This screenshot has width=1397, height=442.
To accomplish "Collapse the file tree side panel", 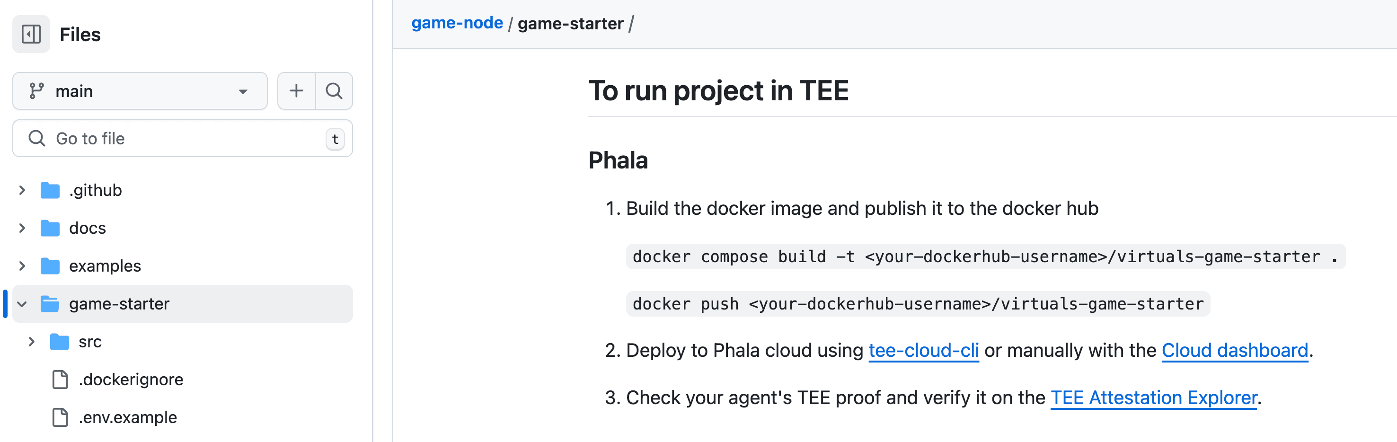I will coord(31,34).
